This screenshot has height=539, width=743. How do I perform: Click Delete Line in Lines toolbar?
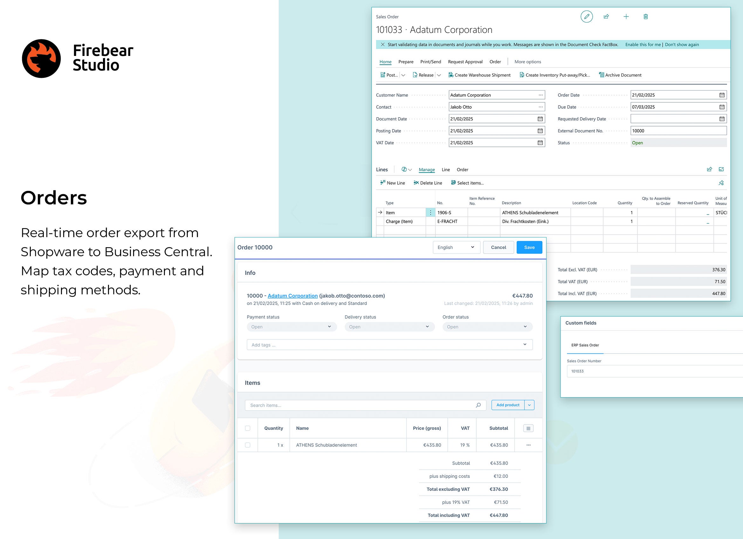pyautogui.click(x=427, y=183)
